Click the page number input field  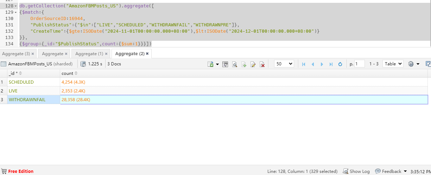point(360,64)
